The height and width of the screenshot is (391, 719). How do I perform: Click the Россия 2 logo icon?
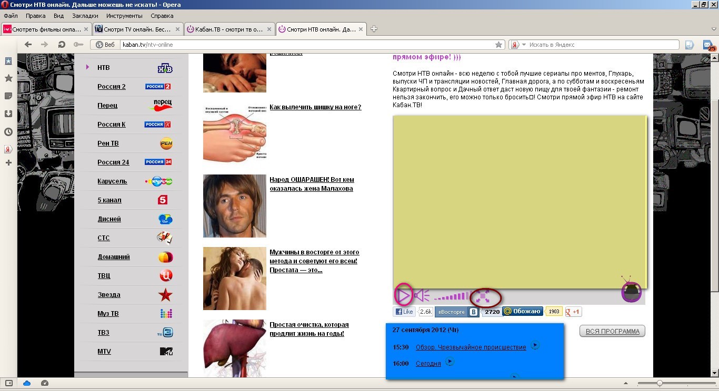(158, 87)
